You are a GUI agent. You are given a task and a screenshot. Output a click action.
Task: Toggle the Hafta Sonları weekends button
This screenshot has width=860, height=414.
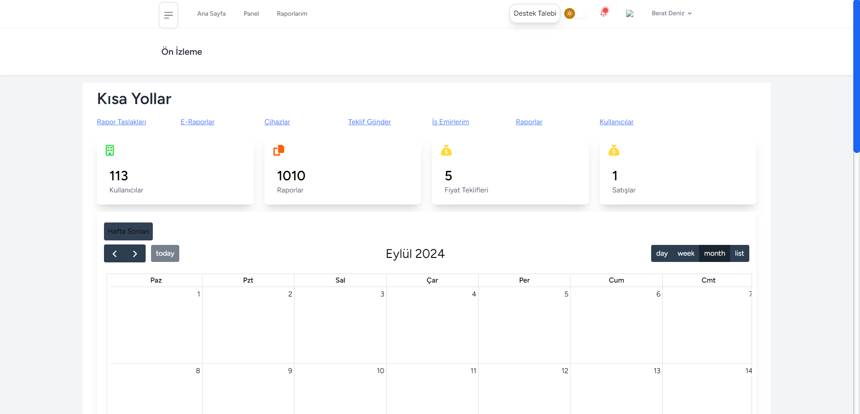click(x=128, y=231)
